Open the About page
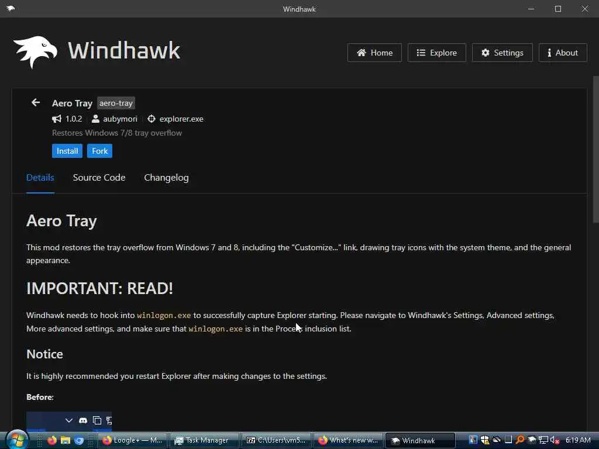Screen dimensions: 599x449 click(563, 53)
